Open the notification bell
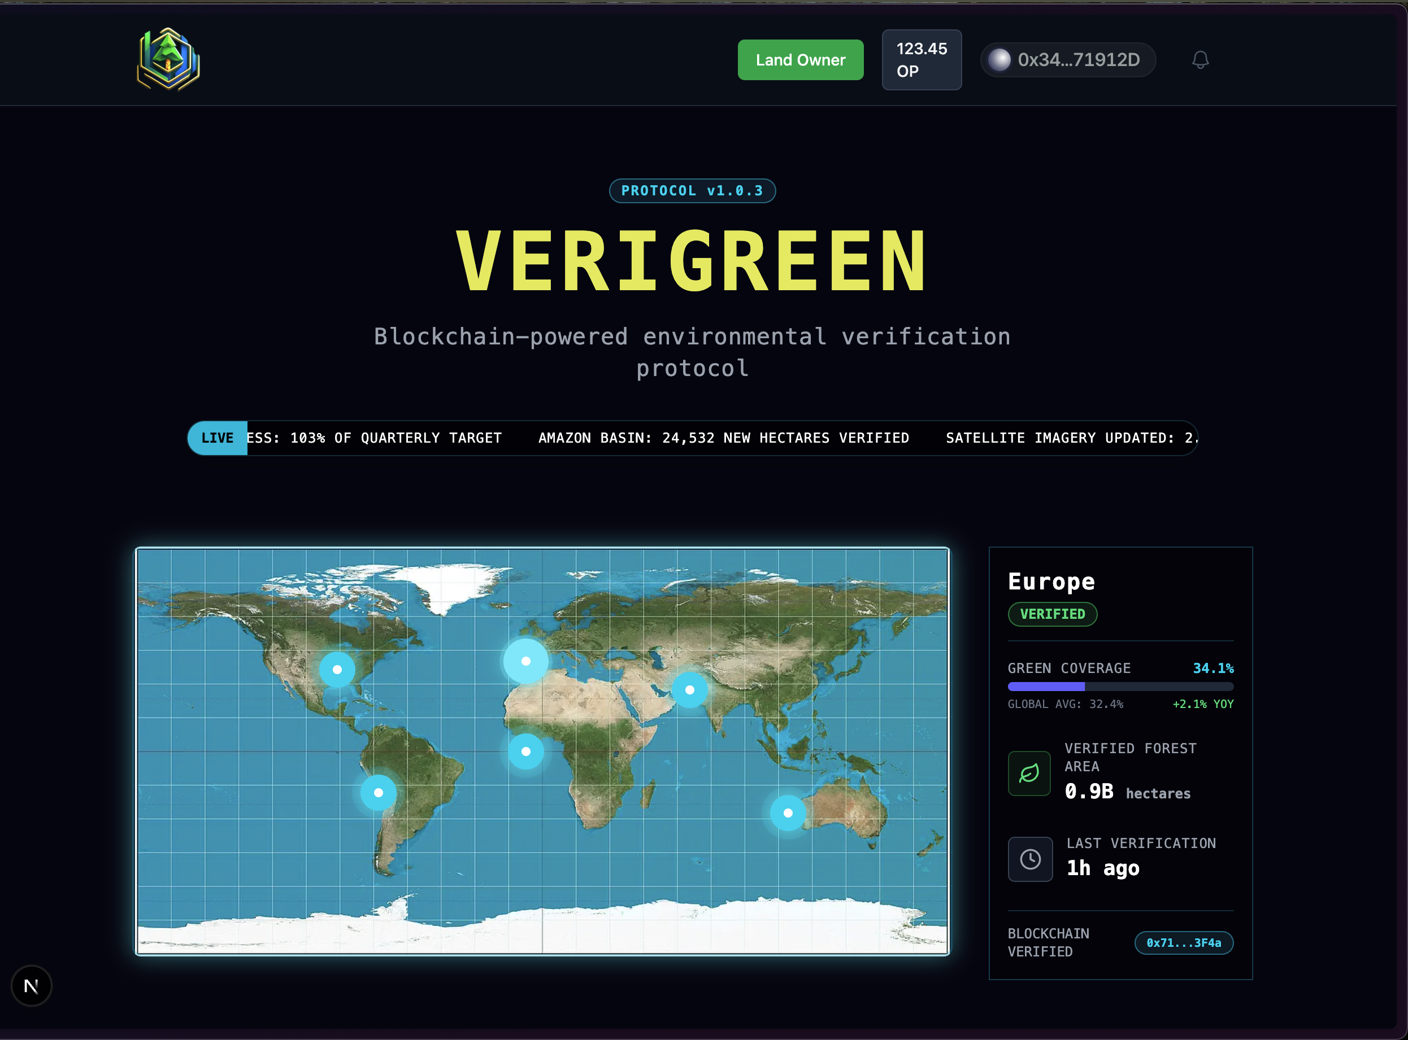The width and height of the screenshot is (1408, 1040). coord(1200,60)
